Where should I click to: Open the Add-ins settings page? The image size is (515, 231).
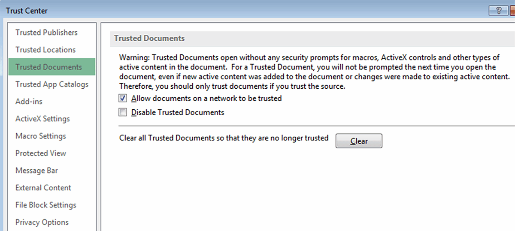29,102
